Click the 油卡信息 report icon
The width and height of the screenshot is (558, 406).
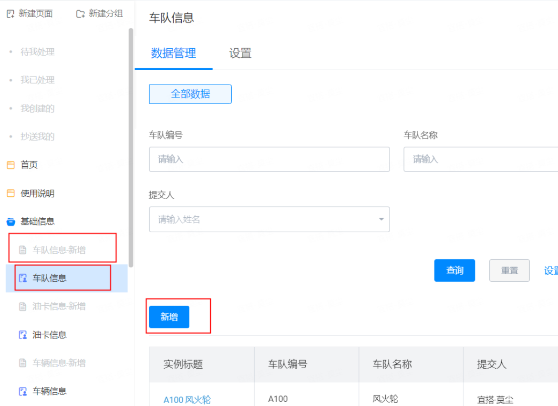[x=23, y=335]
